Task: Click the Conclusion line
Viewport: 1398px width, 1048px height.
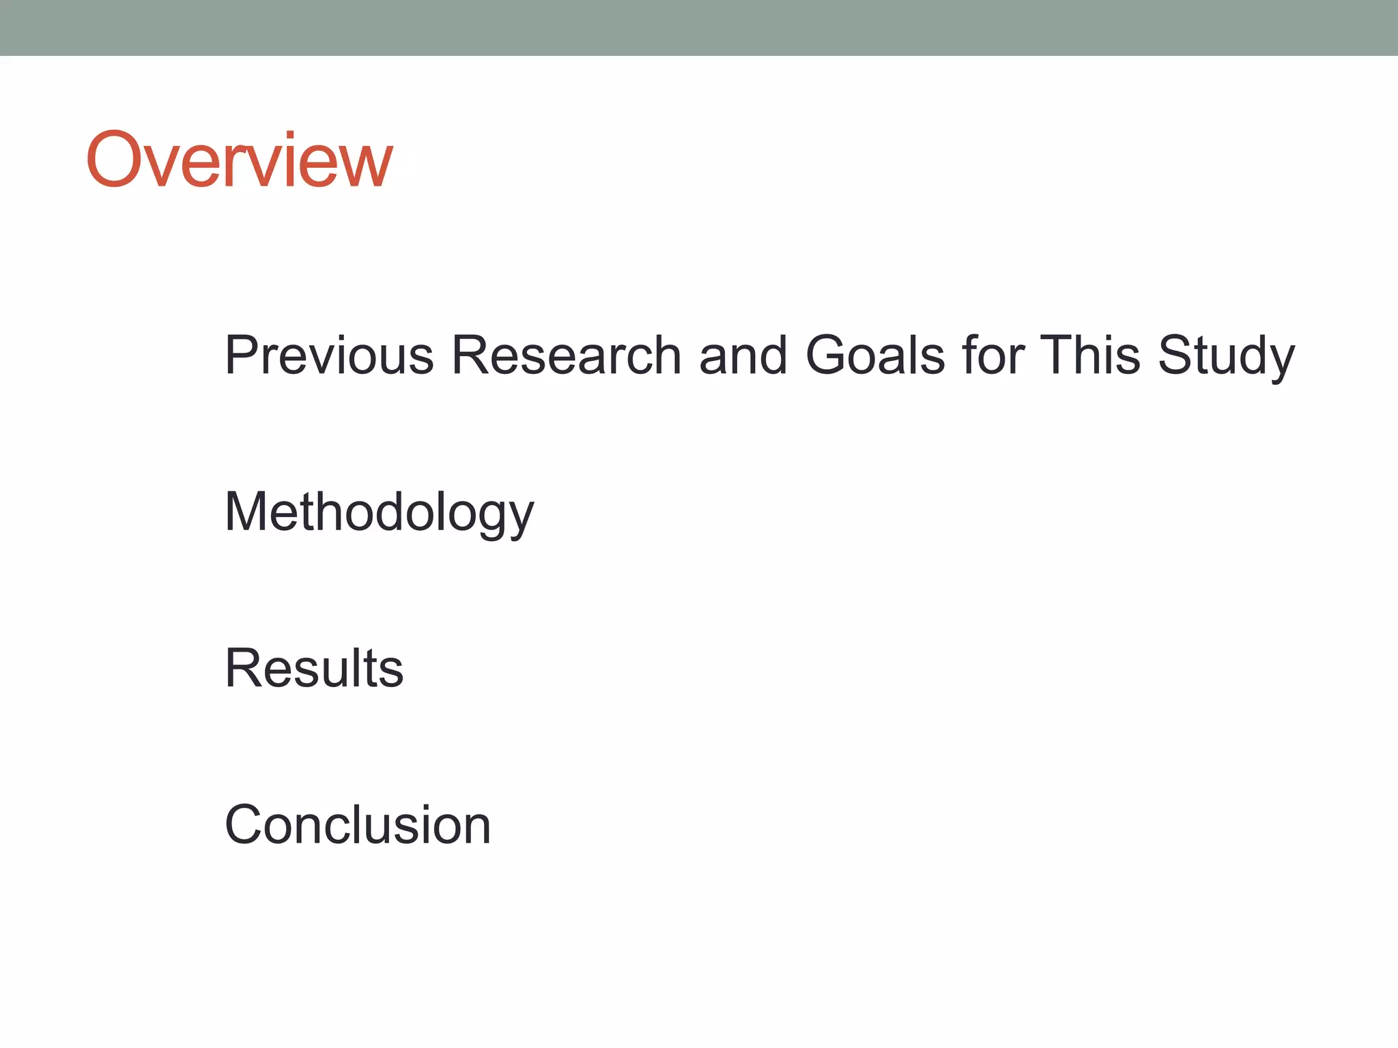Action: (x=358, y=825)
